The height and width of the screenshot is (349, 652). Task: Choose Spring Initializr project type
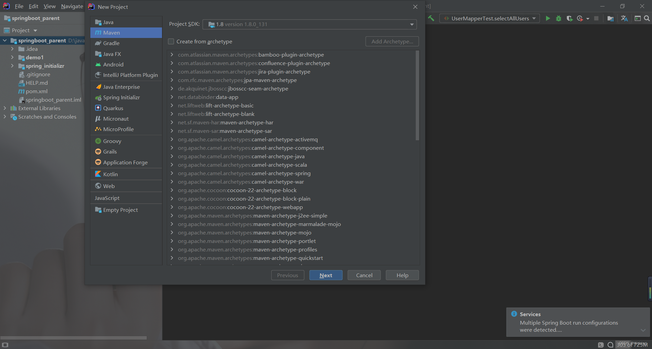click(126, 97)
